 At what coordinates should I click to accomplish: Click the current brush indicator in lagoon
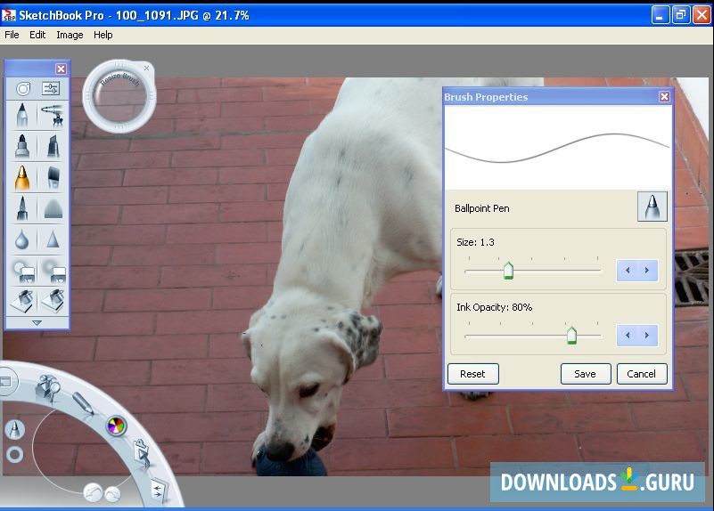click(x=14, y=429)
